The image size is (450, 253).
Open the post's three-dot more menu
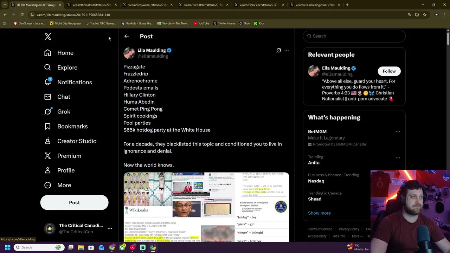[x=287, y=50]
